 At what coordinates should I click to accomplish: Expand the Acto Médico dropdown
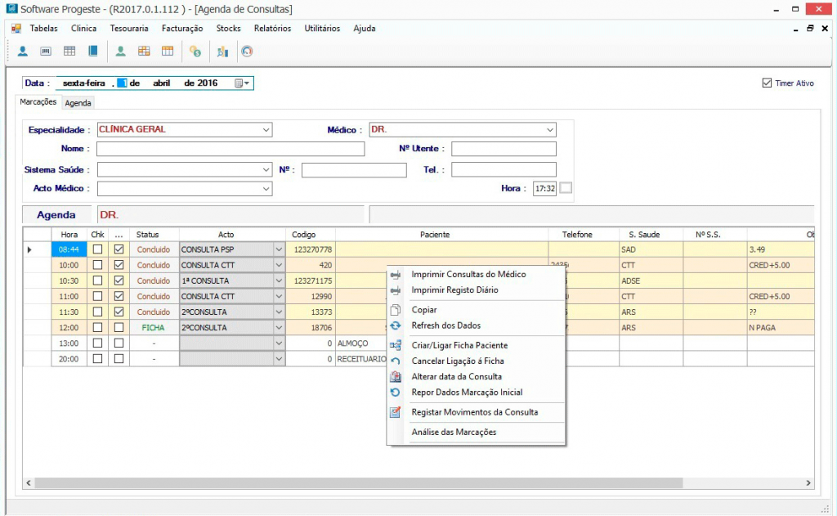pyautogui.click(x=266, y=189)
